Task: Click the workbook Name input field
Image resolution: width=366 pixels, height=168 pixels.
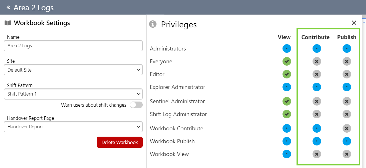Action: pos(73,46)
